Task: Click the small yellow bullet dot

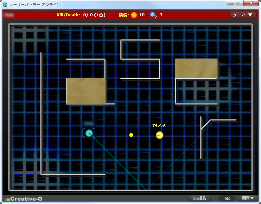Action: click(x=131, y=135)
